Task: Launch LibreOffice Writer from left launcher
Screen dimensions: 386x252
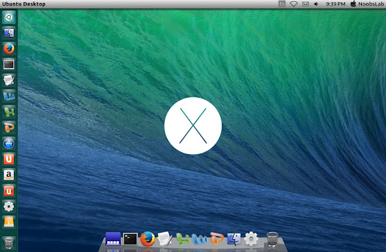Action: tap(9, 96)
